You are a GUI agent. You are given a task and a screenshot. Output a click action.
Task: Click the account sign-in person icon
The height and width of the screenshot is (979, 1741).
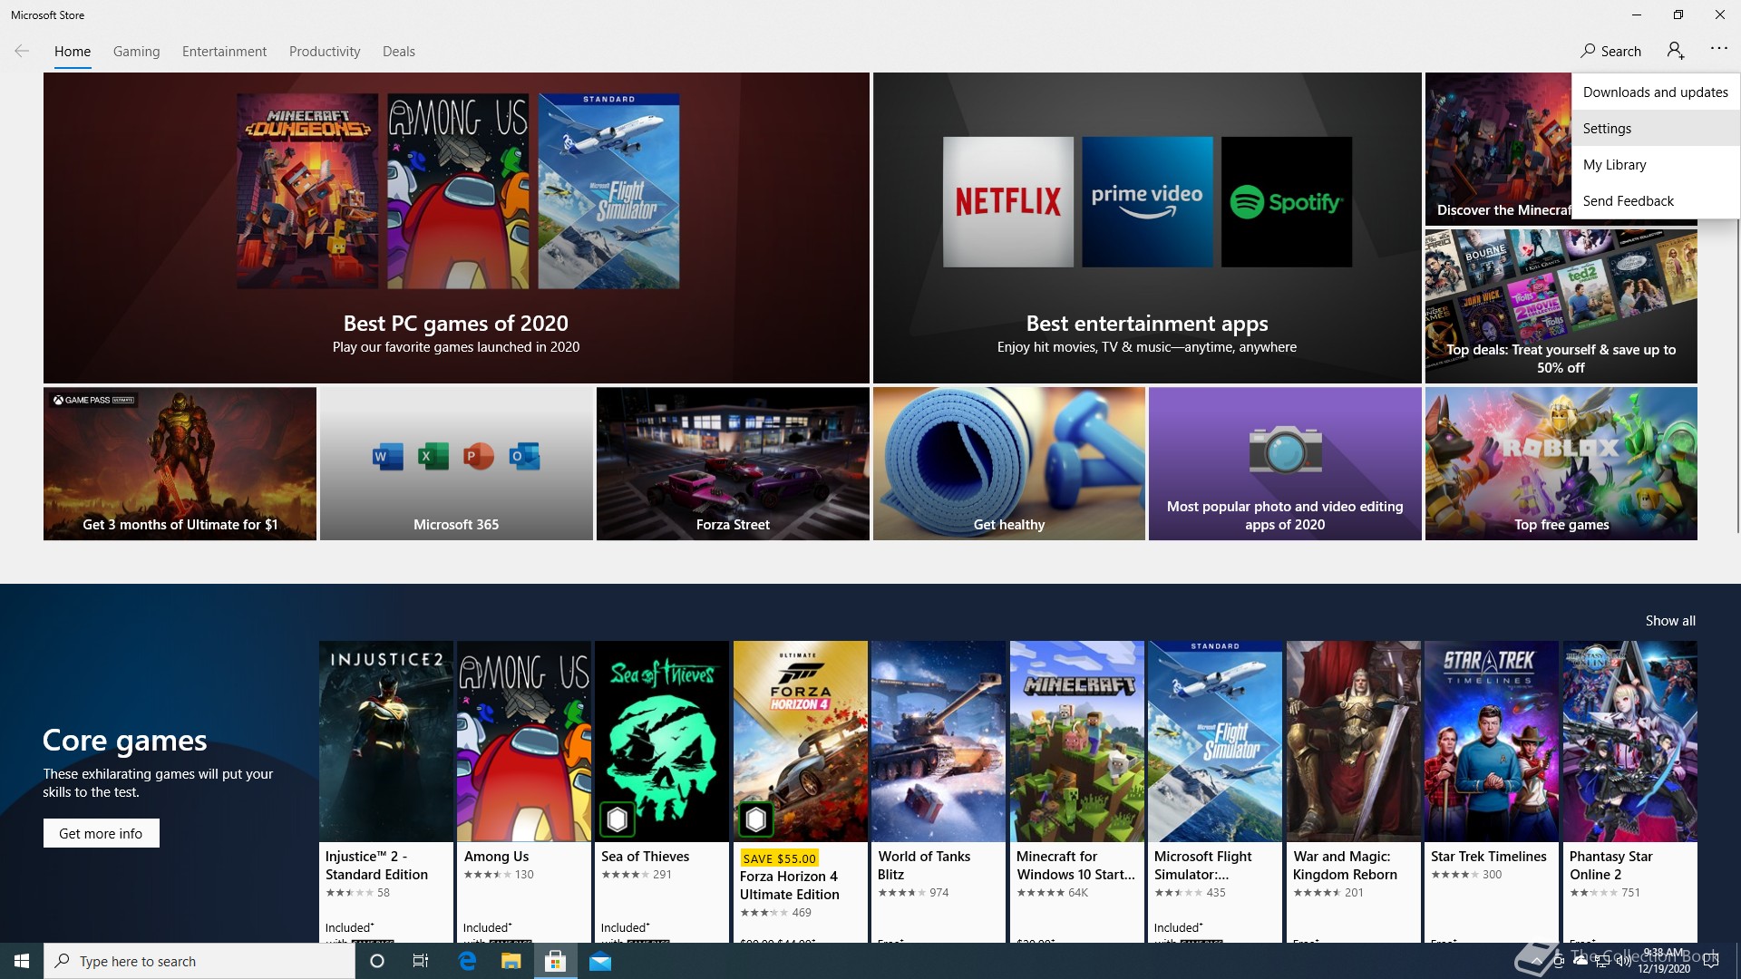tap(1676, 51)
